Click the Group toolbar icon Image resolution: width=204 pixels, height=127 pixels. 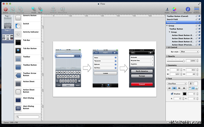[x=13, y=9]
